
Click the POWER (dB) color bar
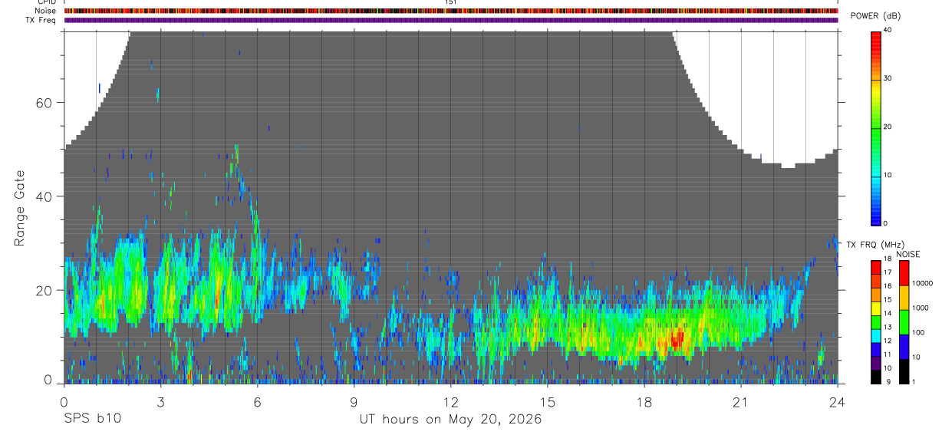coord(876,127)
